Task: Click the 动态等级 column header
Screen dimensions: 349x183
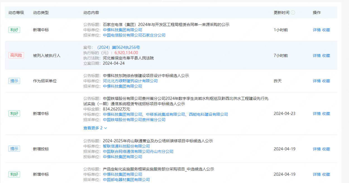Action: 16,13
